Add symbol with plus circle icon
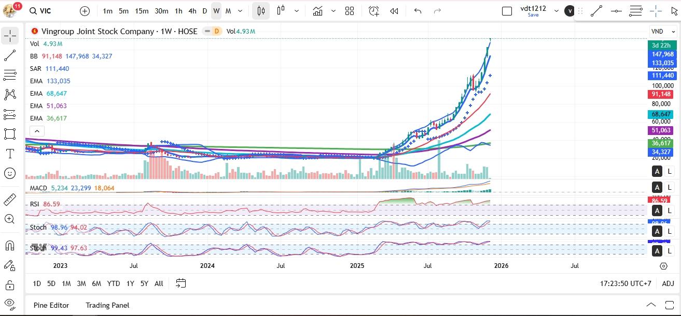 [85, 11]
